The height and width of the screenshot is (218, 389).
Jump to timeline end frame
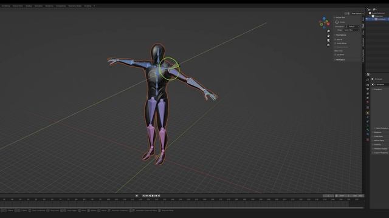click(x=159, y=196)
